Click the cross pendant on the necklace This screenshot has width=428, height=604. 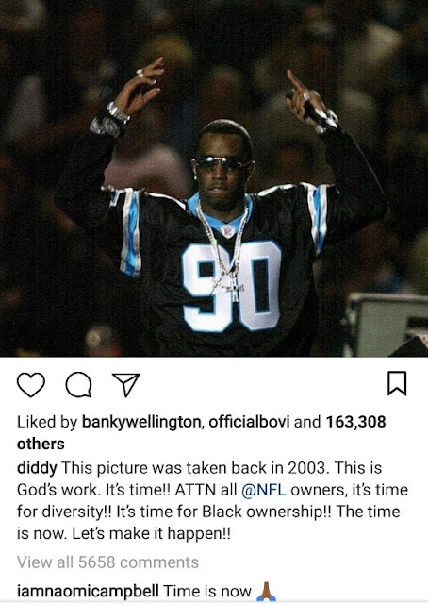(x=234, y=287)
